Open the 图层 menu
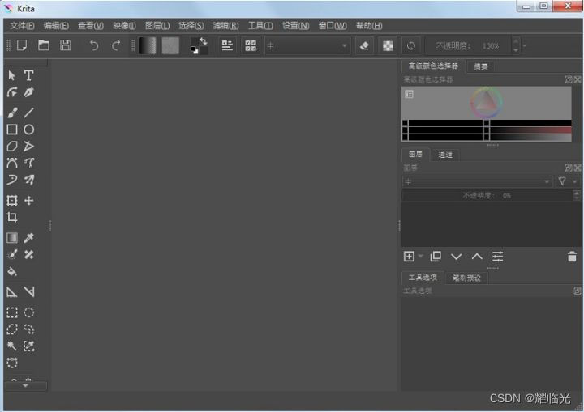 pyautogui.click(x=157, y=26)
